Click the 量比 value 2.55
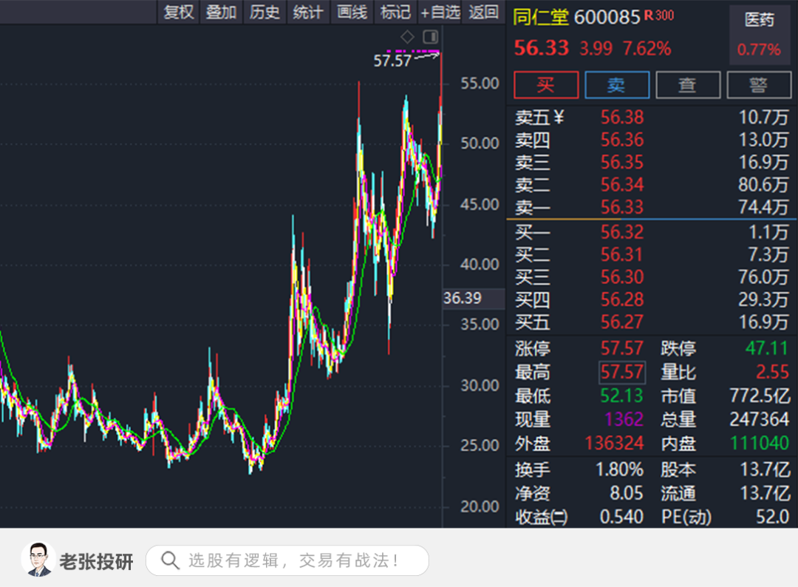Image resolution: width=798 pixels, height=587 pixels. (772, 372)
